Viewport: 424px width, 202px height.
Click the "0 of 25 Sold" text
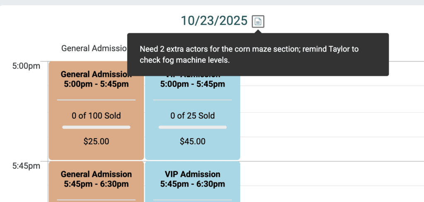pyautogui.click(x=193, y=115)
